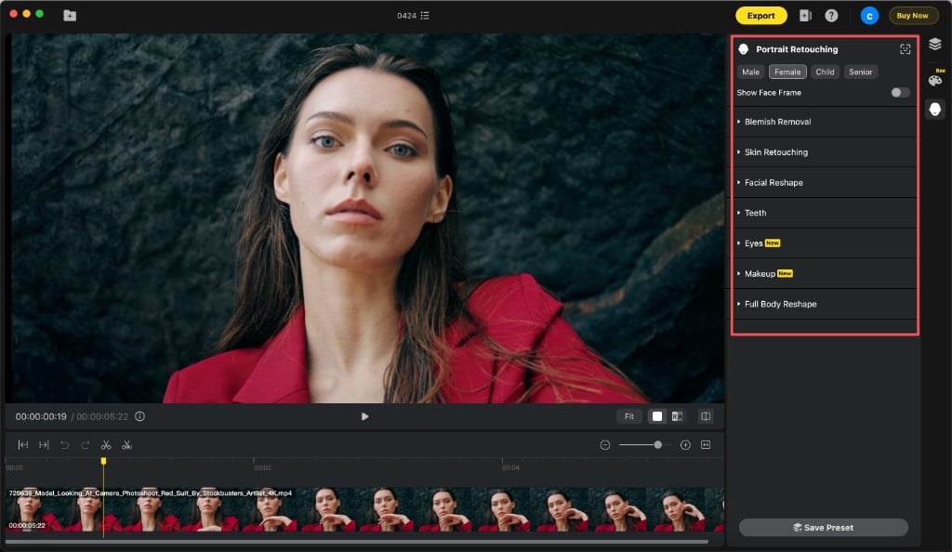Split the clip with the scissors tool
The height and width of the screenshot is (552, 952).
(107, 444)
